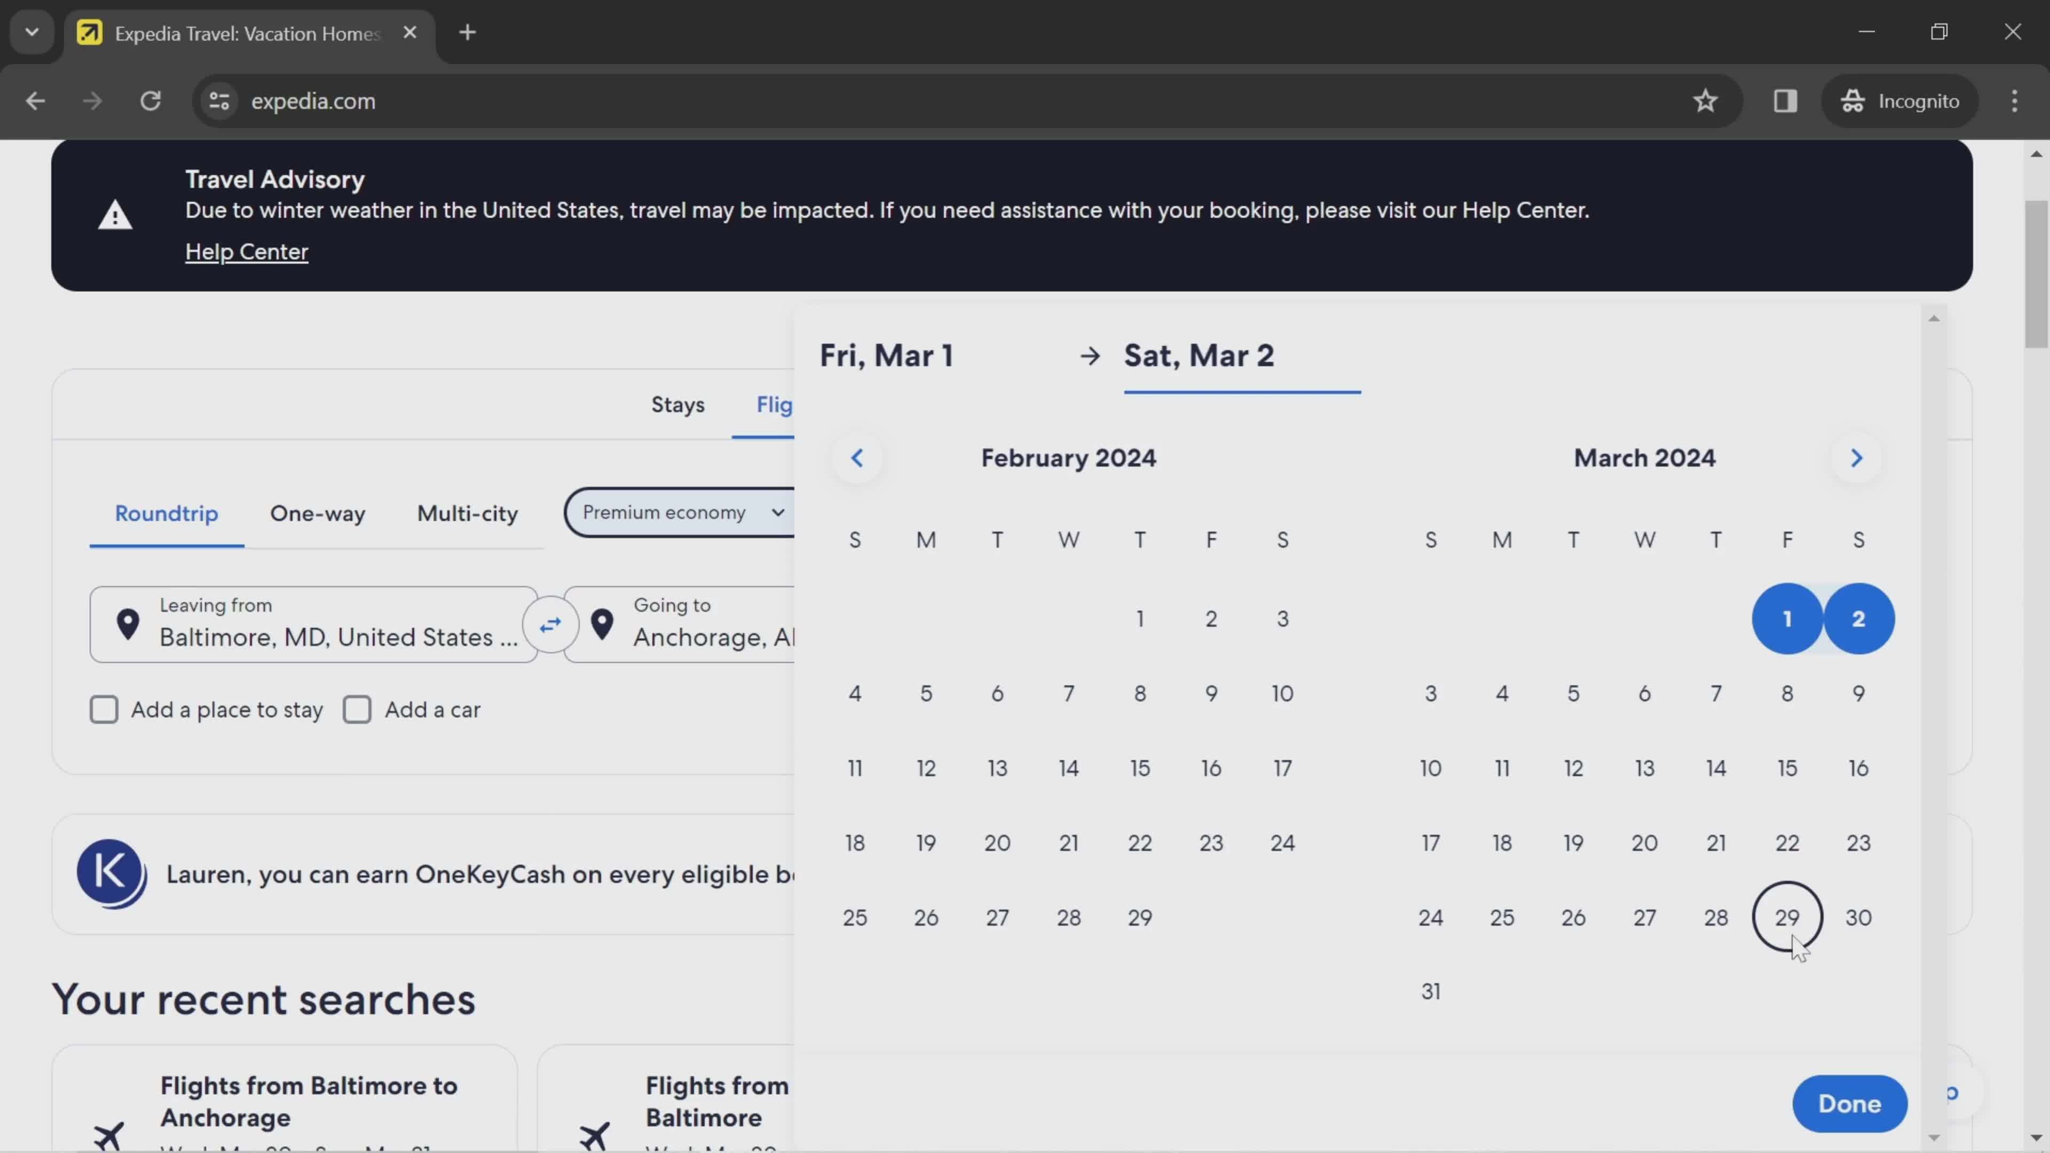Select March 29 in the calendar
This screenshot has height=1153, width=2050.
coord(1787,917)
